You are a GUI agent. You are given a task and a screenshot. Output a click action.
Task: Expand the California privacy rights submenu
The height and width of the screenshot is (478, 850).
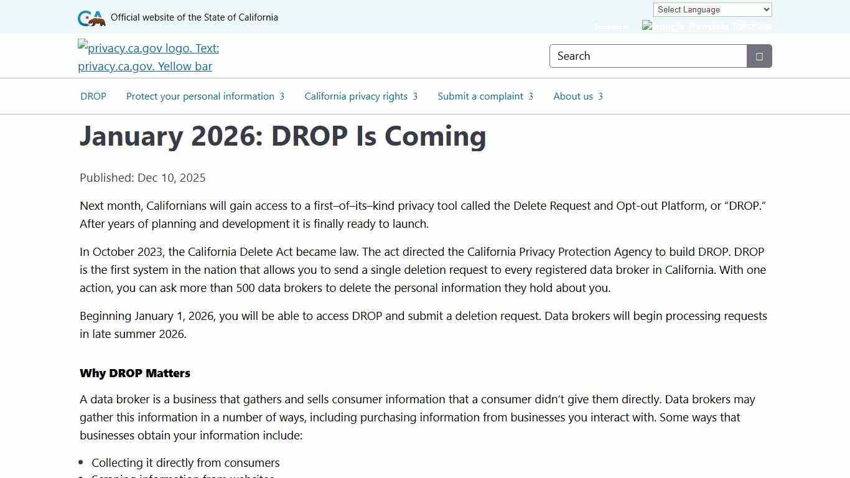pos(415,96)
